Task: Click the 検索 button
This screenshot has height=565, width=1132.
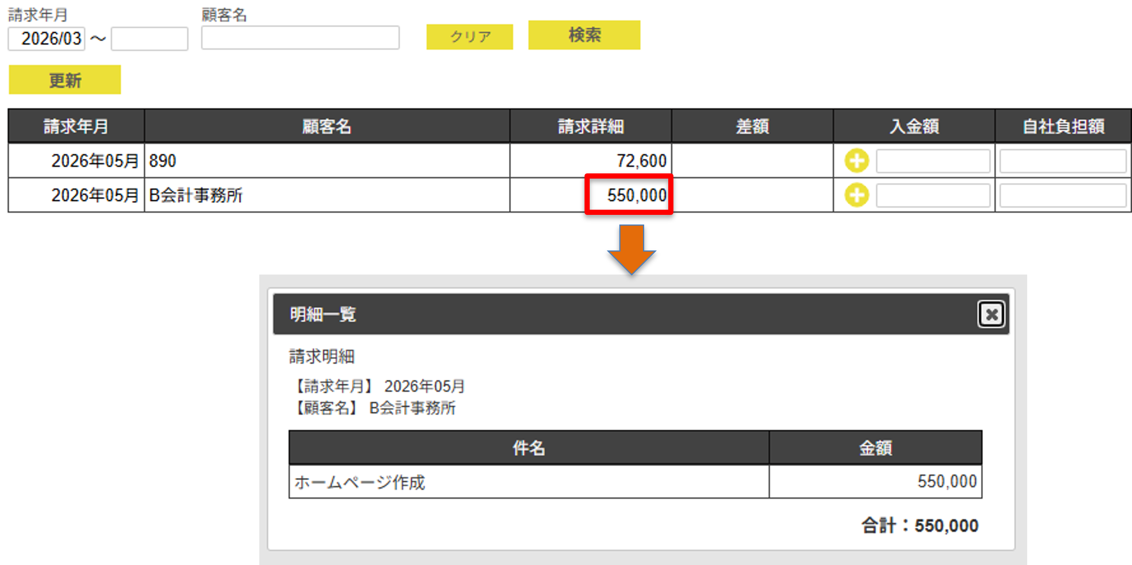Action: pyautogui.click(x=584, y=35)
